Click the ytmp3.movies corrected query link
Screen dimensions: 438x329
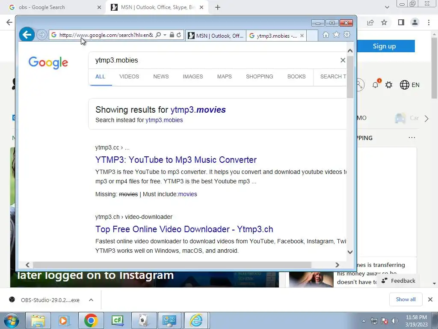pos(198,110)
